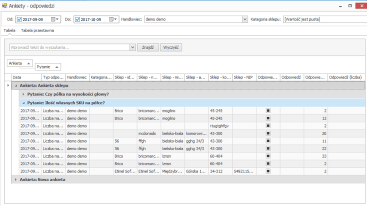
Task: Expand the 'Ankieta: Nowa ankieta' group
Action: click(16, 179)
